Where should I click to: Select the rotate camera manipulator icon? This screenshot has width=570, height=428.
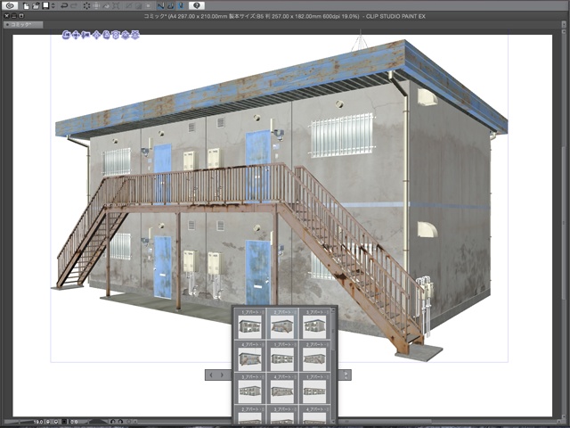click(66, 36)
